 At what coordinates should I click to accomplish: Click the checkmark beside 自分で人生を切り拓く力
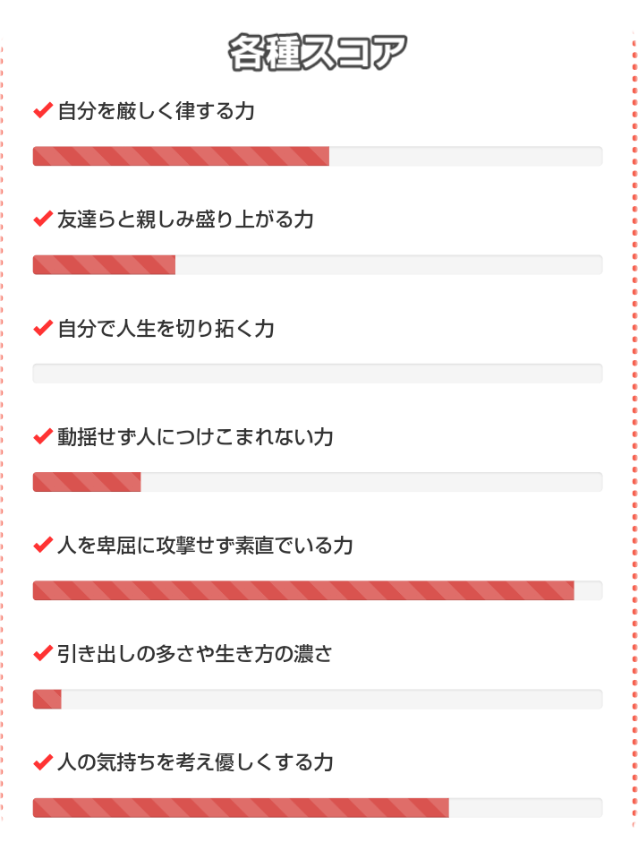(42, 329)
